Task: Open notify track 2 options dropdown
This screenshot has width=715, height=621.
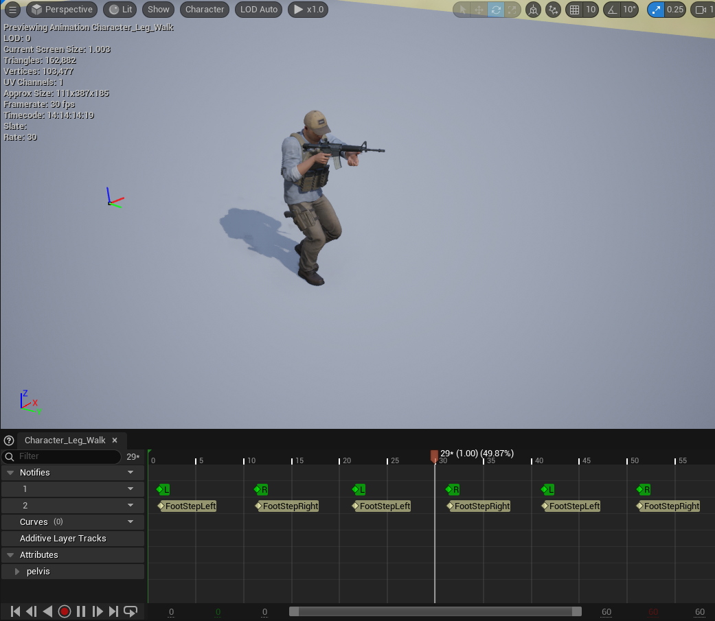Action: pos(130,505)
